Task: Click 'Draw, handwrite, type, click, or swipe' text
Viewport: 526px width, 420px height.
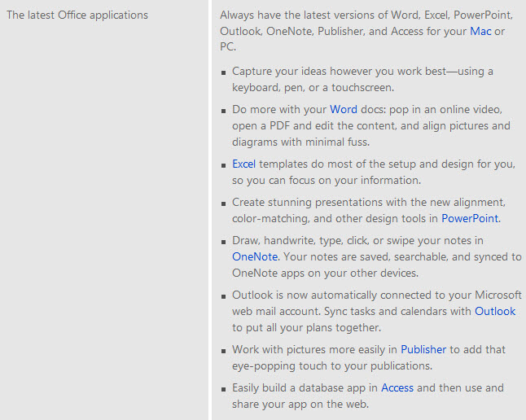Action: point(322,241)
